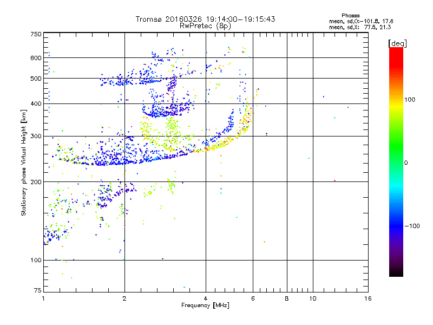Click the y-axis tick label '600'
Image resolution: width=433 pixels, height=325 pixels.
coord(36,58)
